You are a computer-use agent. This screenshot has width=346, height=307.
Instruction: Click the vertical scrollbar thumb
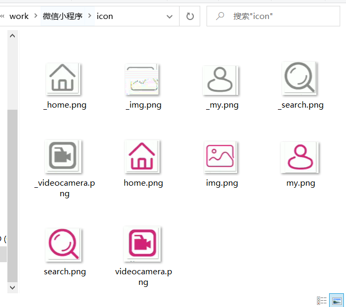pos(12,196)
